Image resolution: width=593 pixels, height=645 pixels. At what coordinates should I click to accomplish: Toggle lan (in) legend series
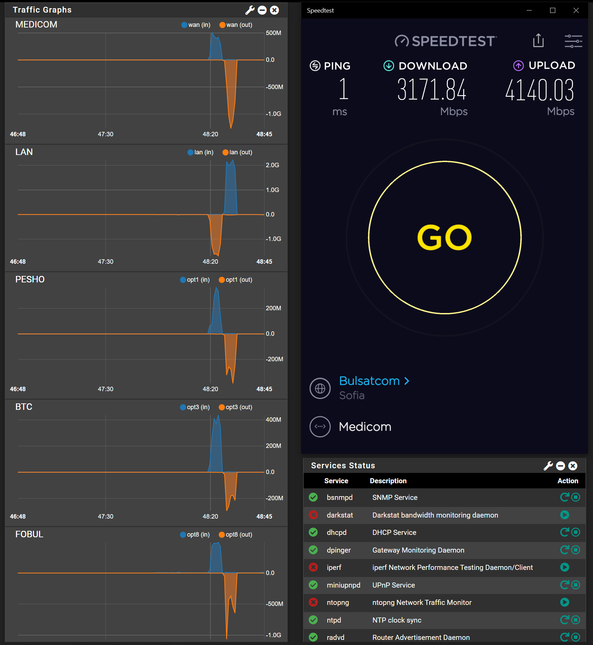click(201, 152)
